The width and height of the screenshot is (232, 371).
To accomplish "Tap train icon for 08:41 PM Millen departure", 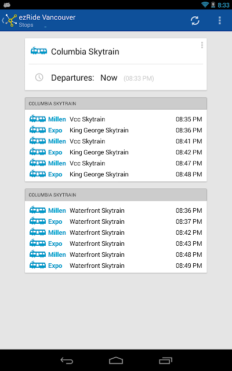I will click(38, 141).
